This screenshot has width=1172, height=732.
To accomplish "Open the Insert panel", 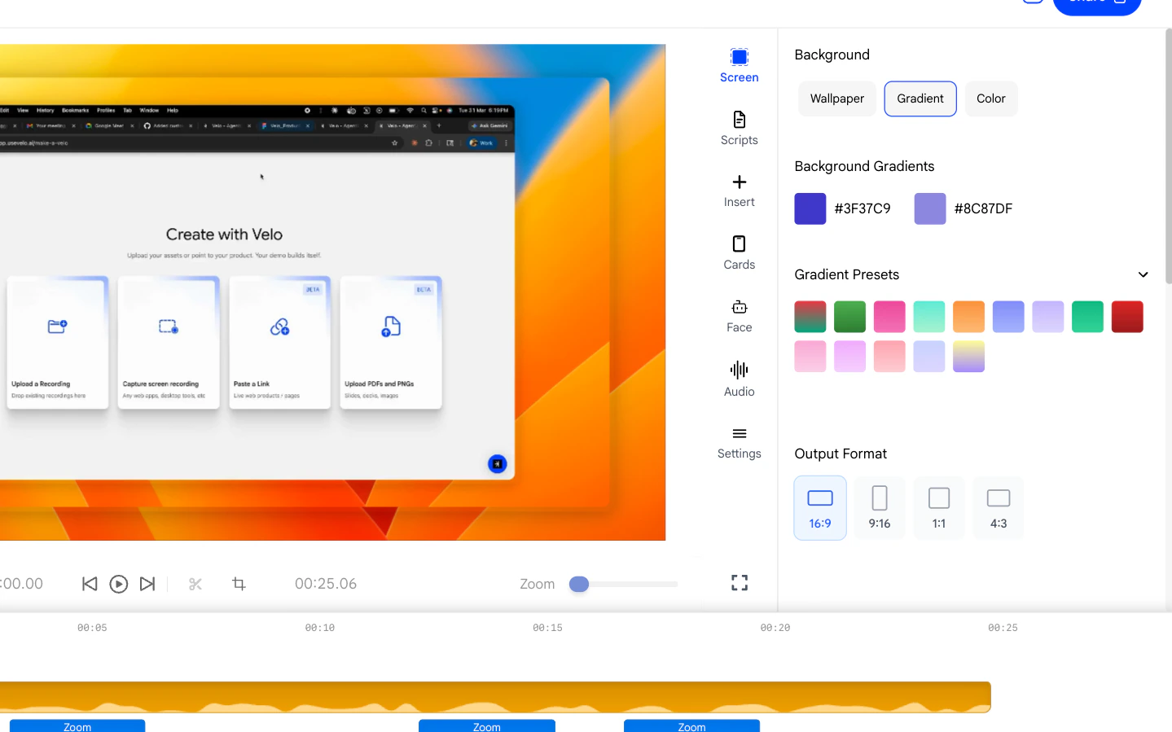I will point(739,191).
